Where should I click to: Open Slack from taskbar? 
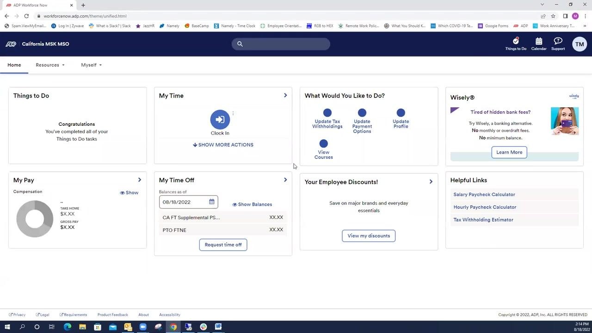[203, 327]
